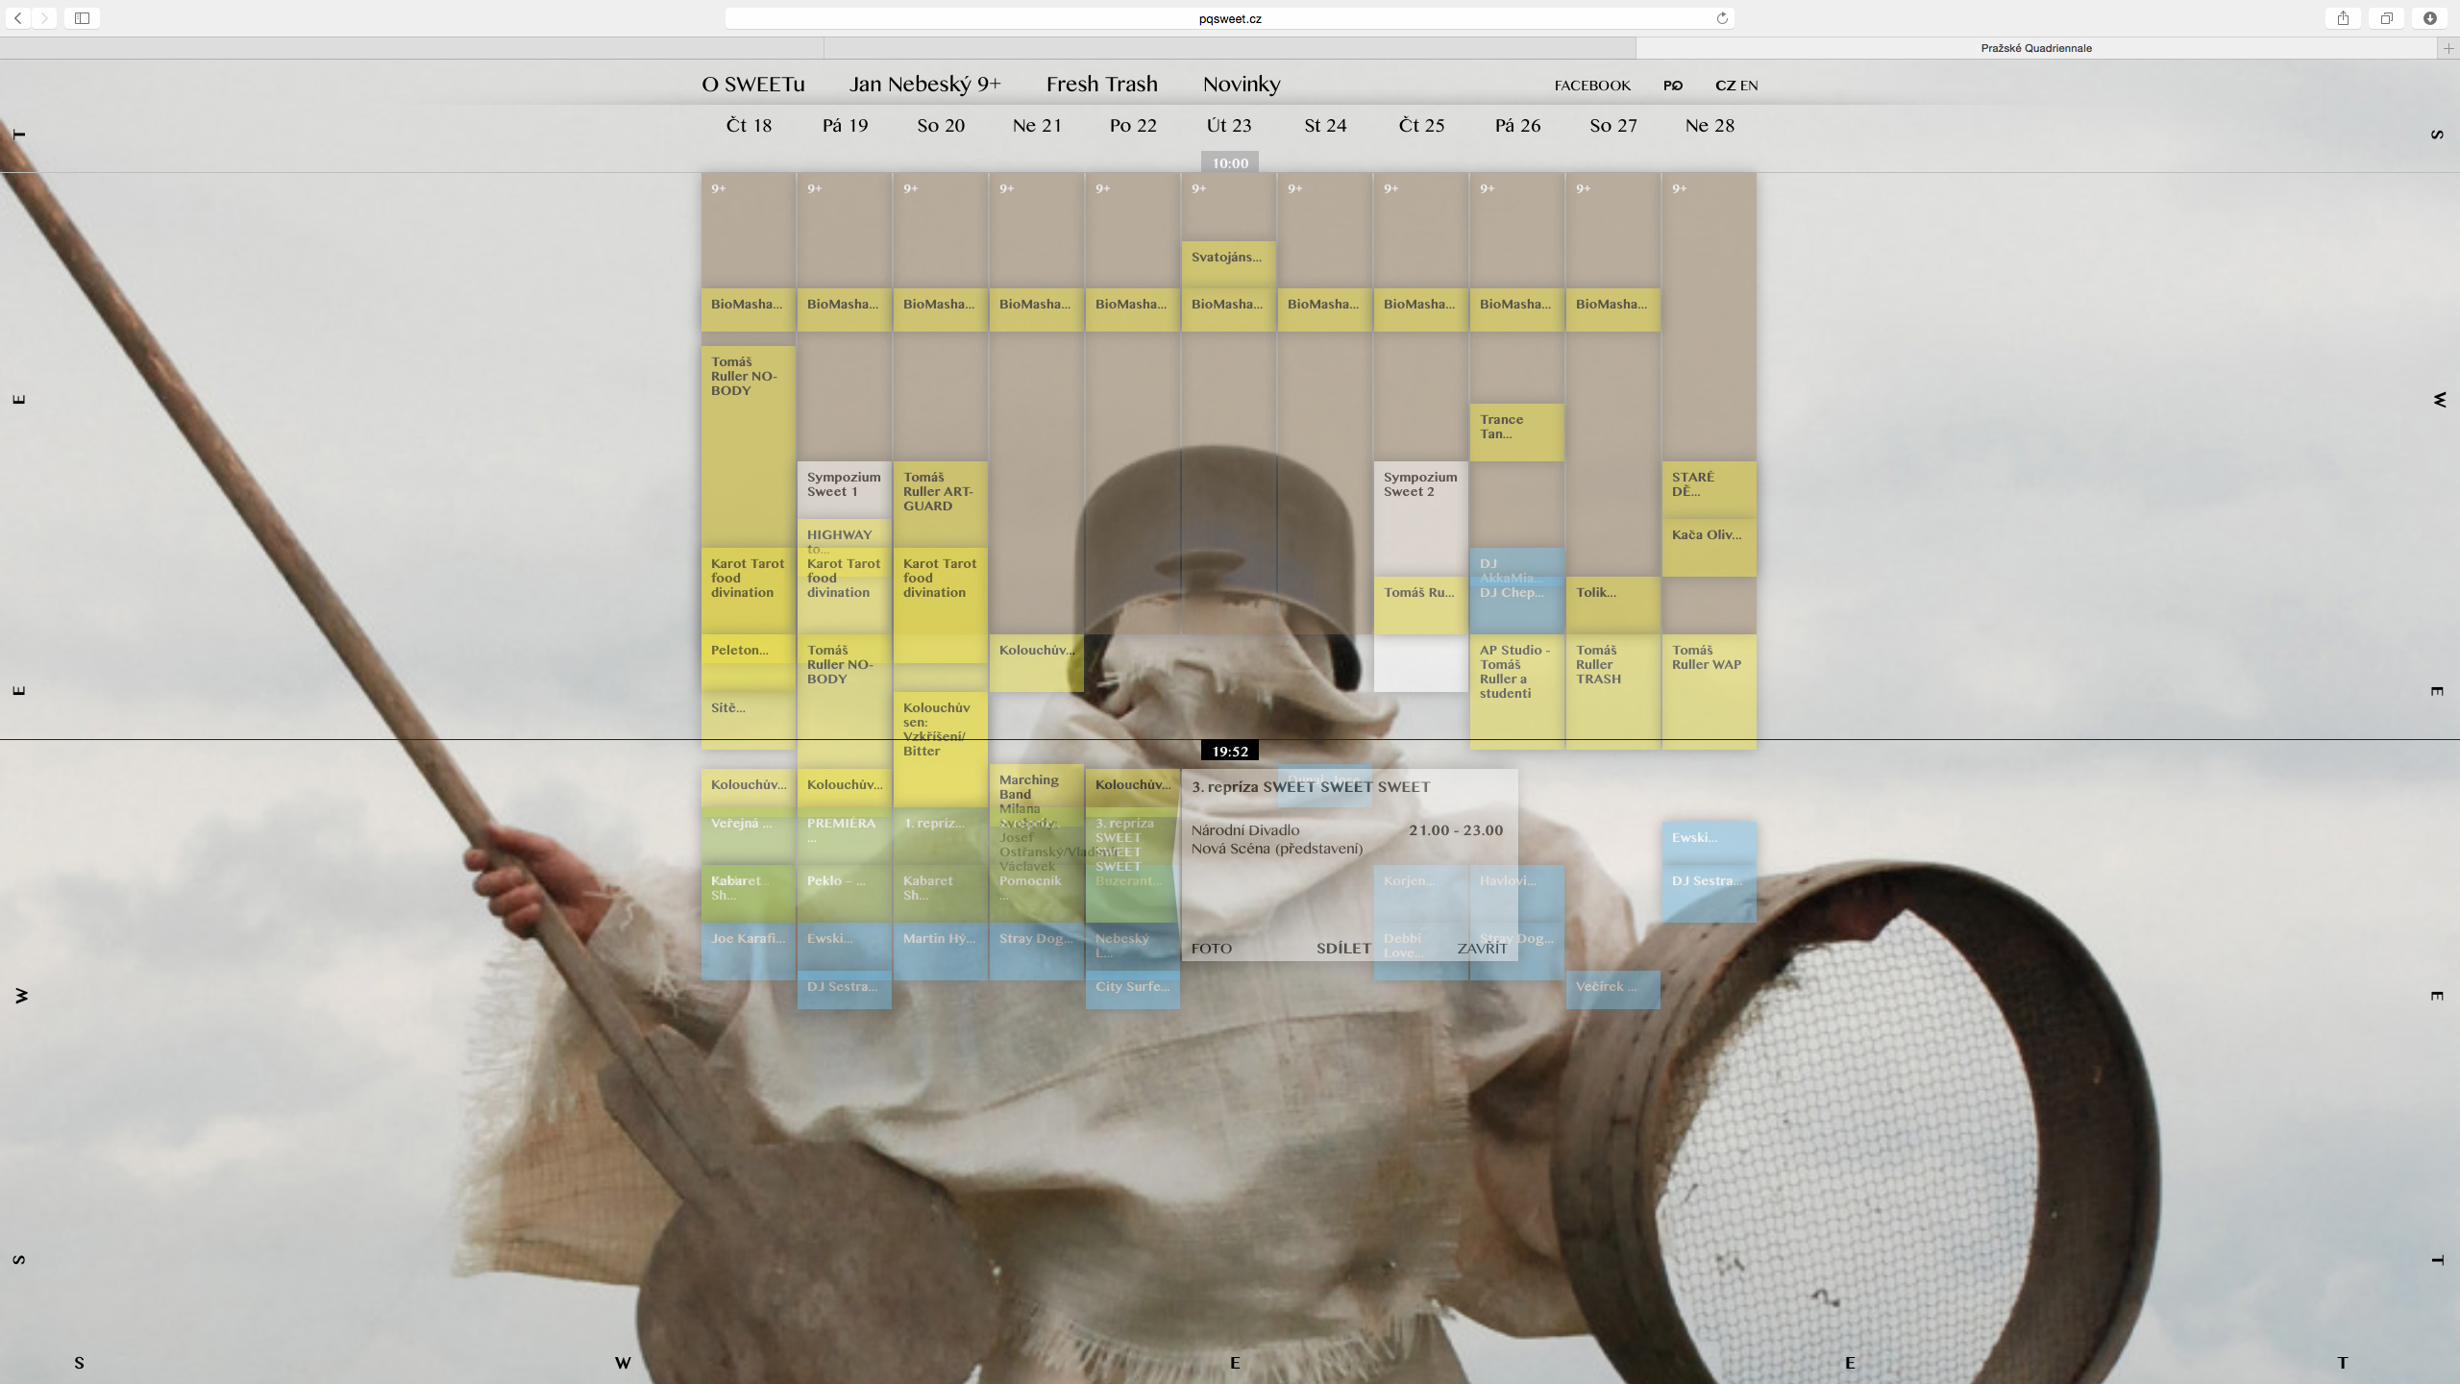
Task: Open the Sítě... event
Action: pyautogui.click(x=748, y=721)
